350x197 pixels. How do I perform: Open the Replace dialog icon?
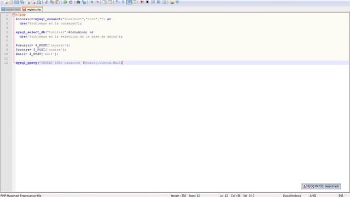click(84, 2)
